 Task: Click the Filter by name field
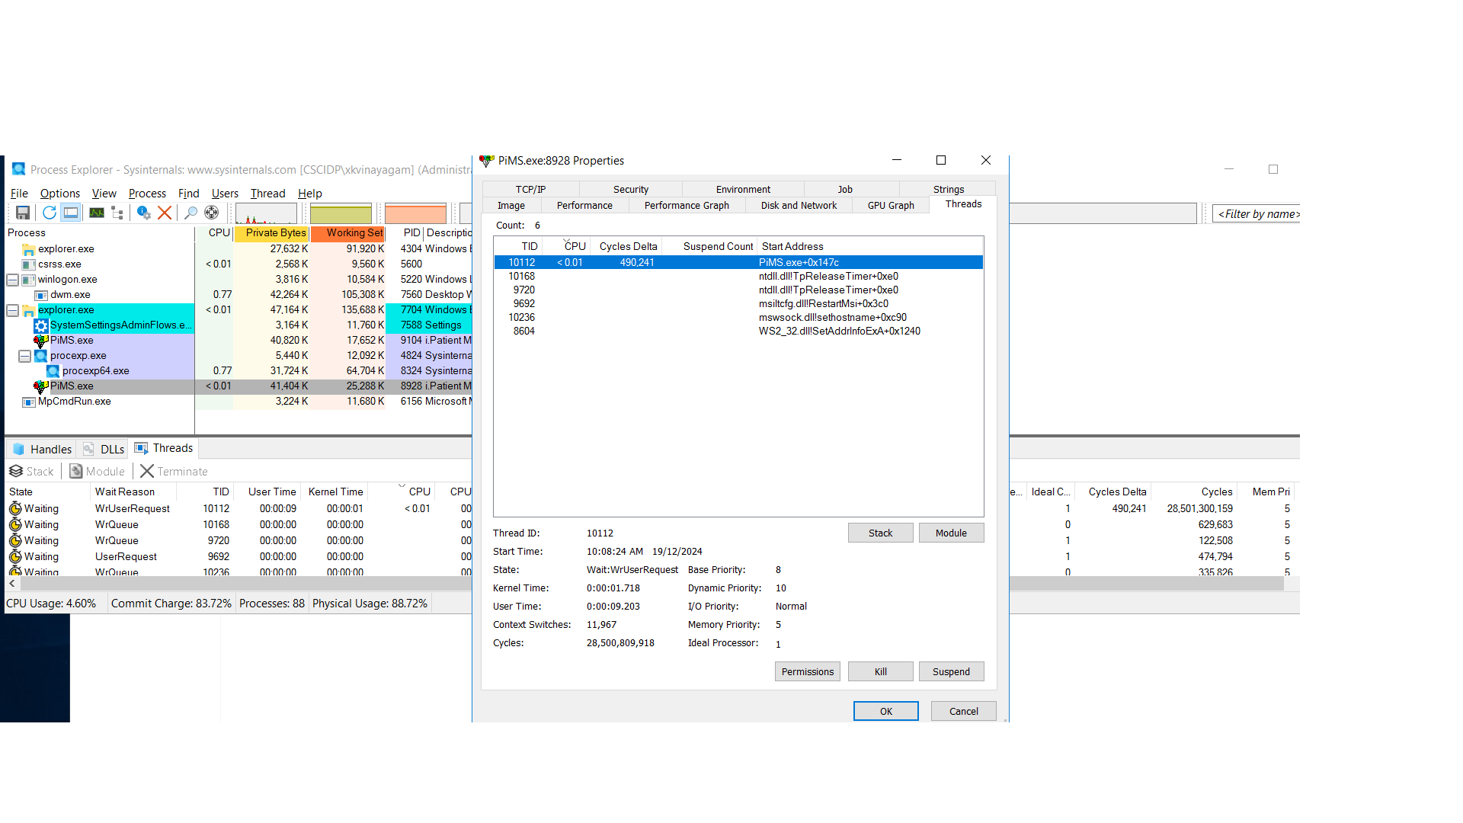[x=1257, y=214]
